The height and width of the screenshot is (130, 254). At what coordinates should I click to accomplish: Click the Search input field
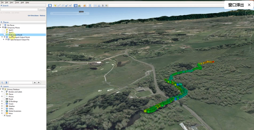pos(19,10)
